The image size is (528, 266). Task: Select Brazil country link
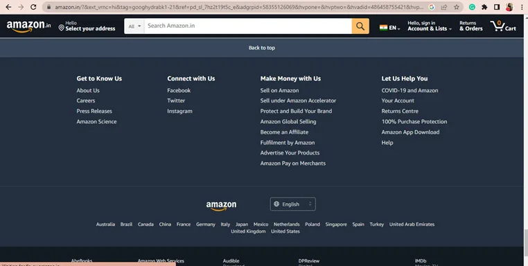[126, 224]
